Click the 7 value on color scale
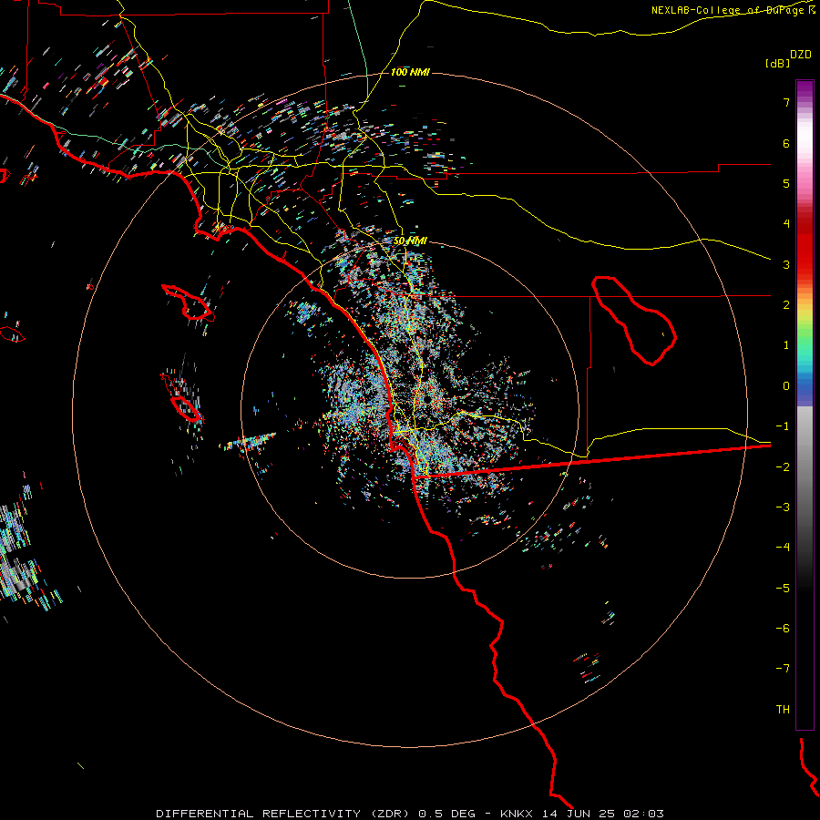The image size is (820, 820). click(x=786, y=102)
